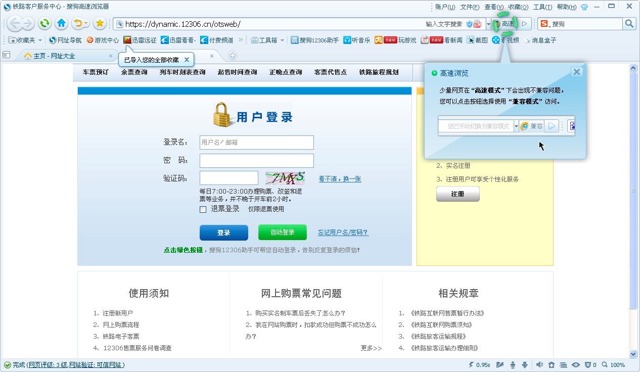Screen dimensions: 640x372
Task: Open 付费频道 bookmark
Action: [217, 40]
